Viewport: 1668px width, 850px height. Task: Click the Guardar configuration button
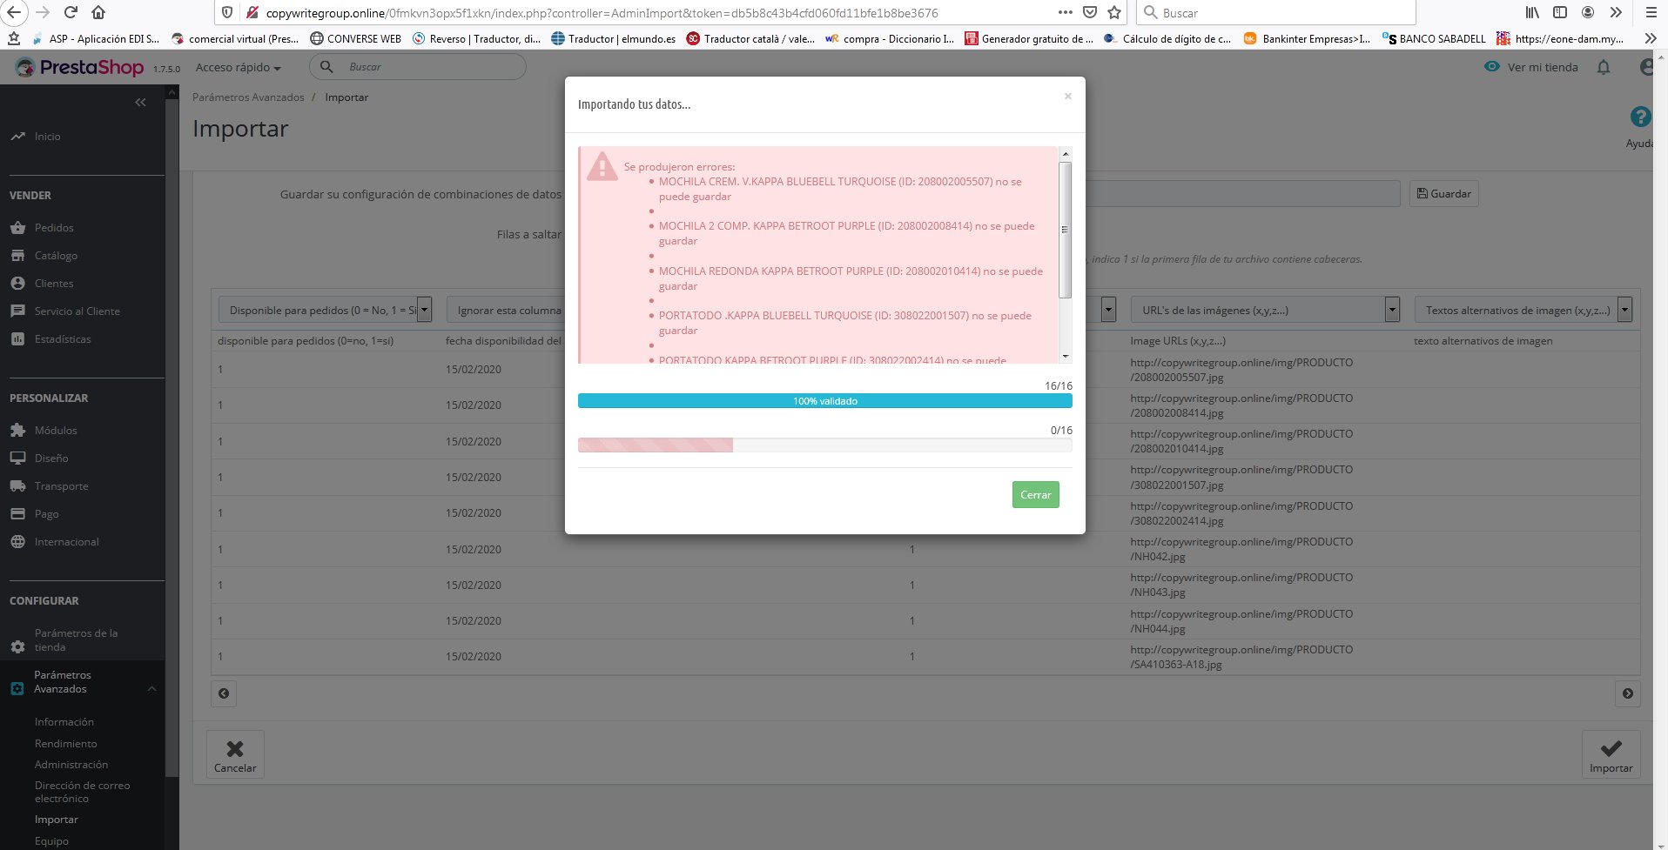click(x=1444, y=193)
